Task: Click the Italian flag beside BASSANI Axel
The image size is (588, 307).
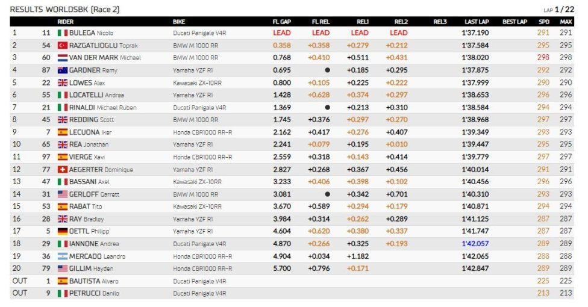Action: (x=62, y=182)
